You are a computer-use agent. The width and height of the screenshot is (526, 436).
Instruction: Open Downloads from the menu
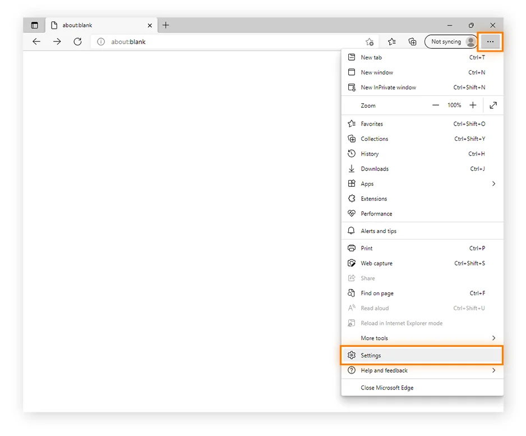[x=422, y=169]
